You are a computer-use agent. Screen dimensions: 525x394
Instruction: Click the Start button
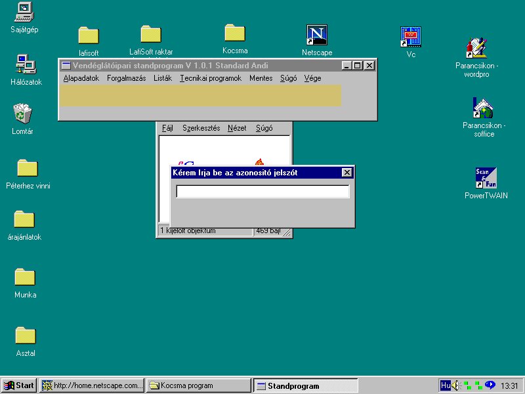pyautogui.click(x=19, y=385)
